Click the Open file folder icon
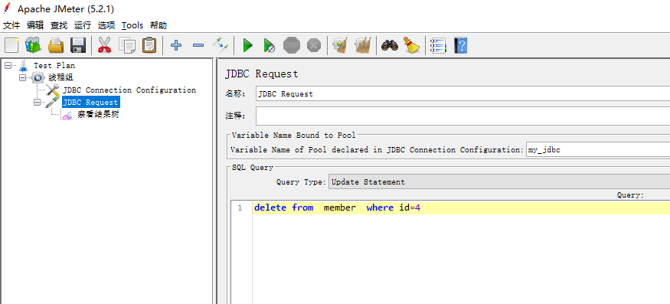The image size is (670, 304). coord(56,45)
